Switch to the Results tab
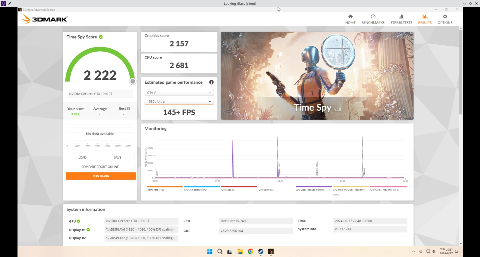The width and height of the screenshot is (480, 257). 425,19
